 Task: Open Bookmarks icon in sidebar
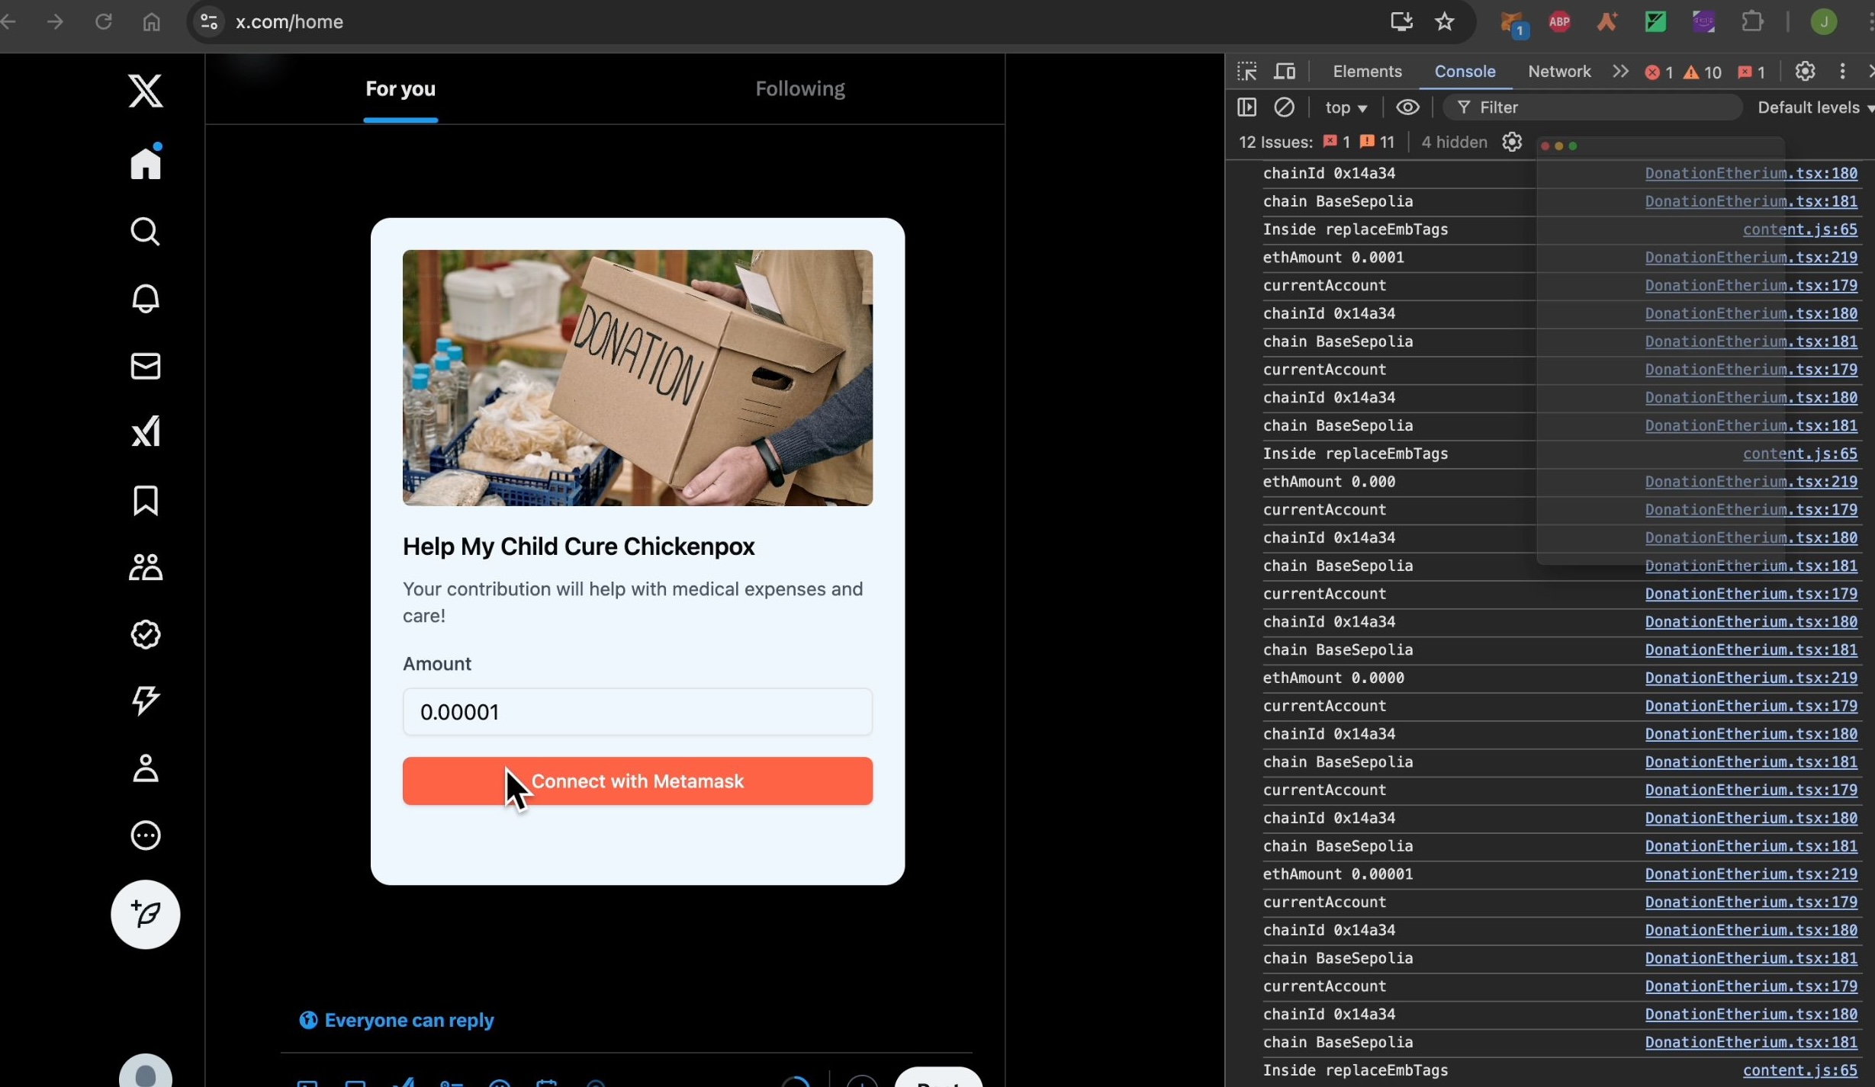[145, 500]
